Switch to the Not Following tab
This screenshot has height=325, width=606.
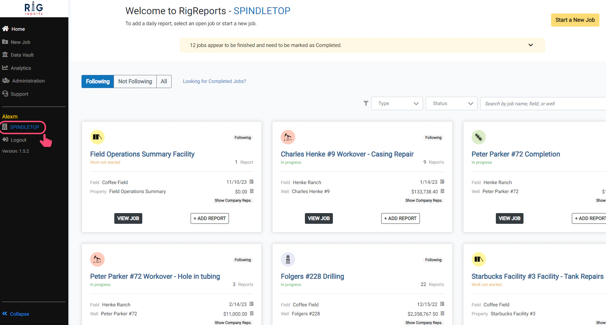135,81
